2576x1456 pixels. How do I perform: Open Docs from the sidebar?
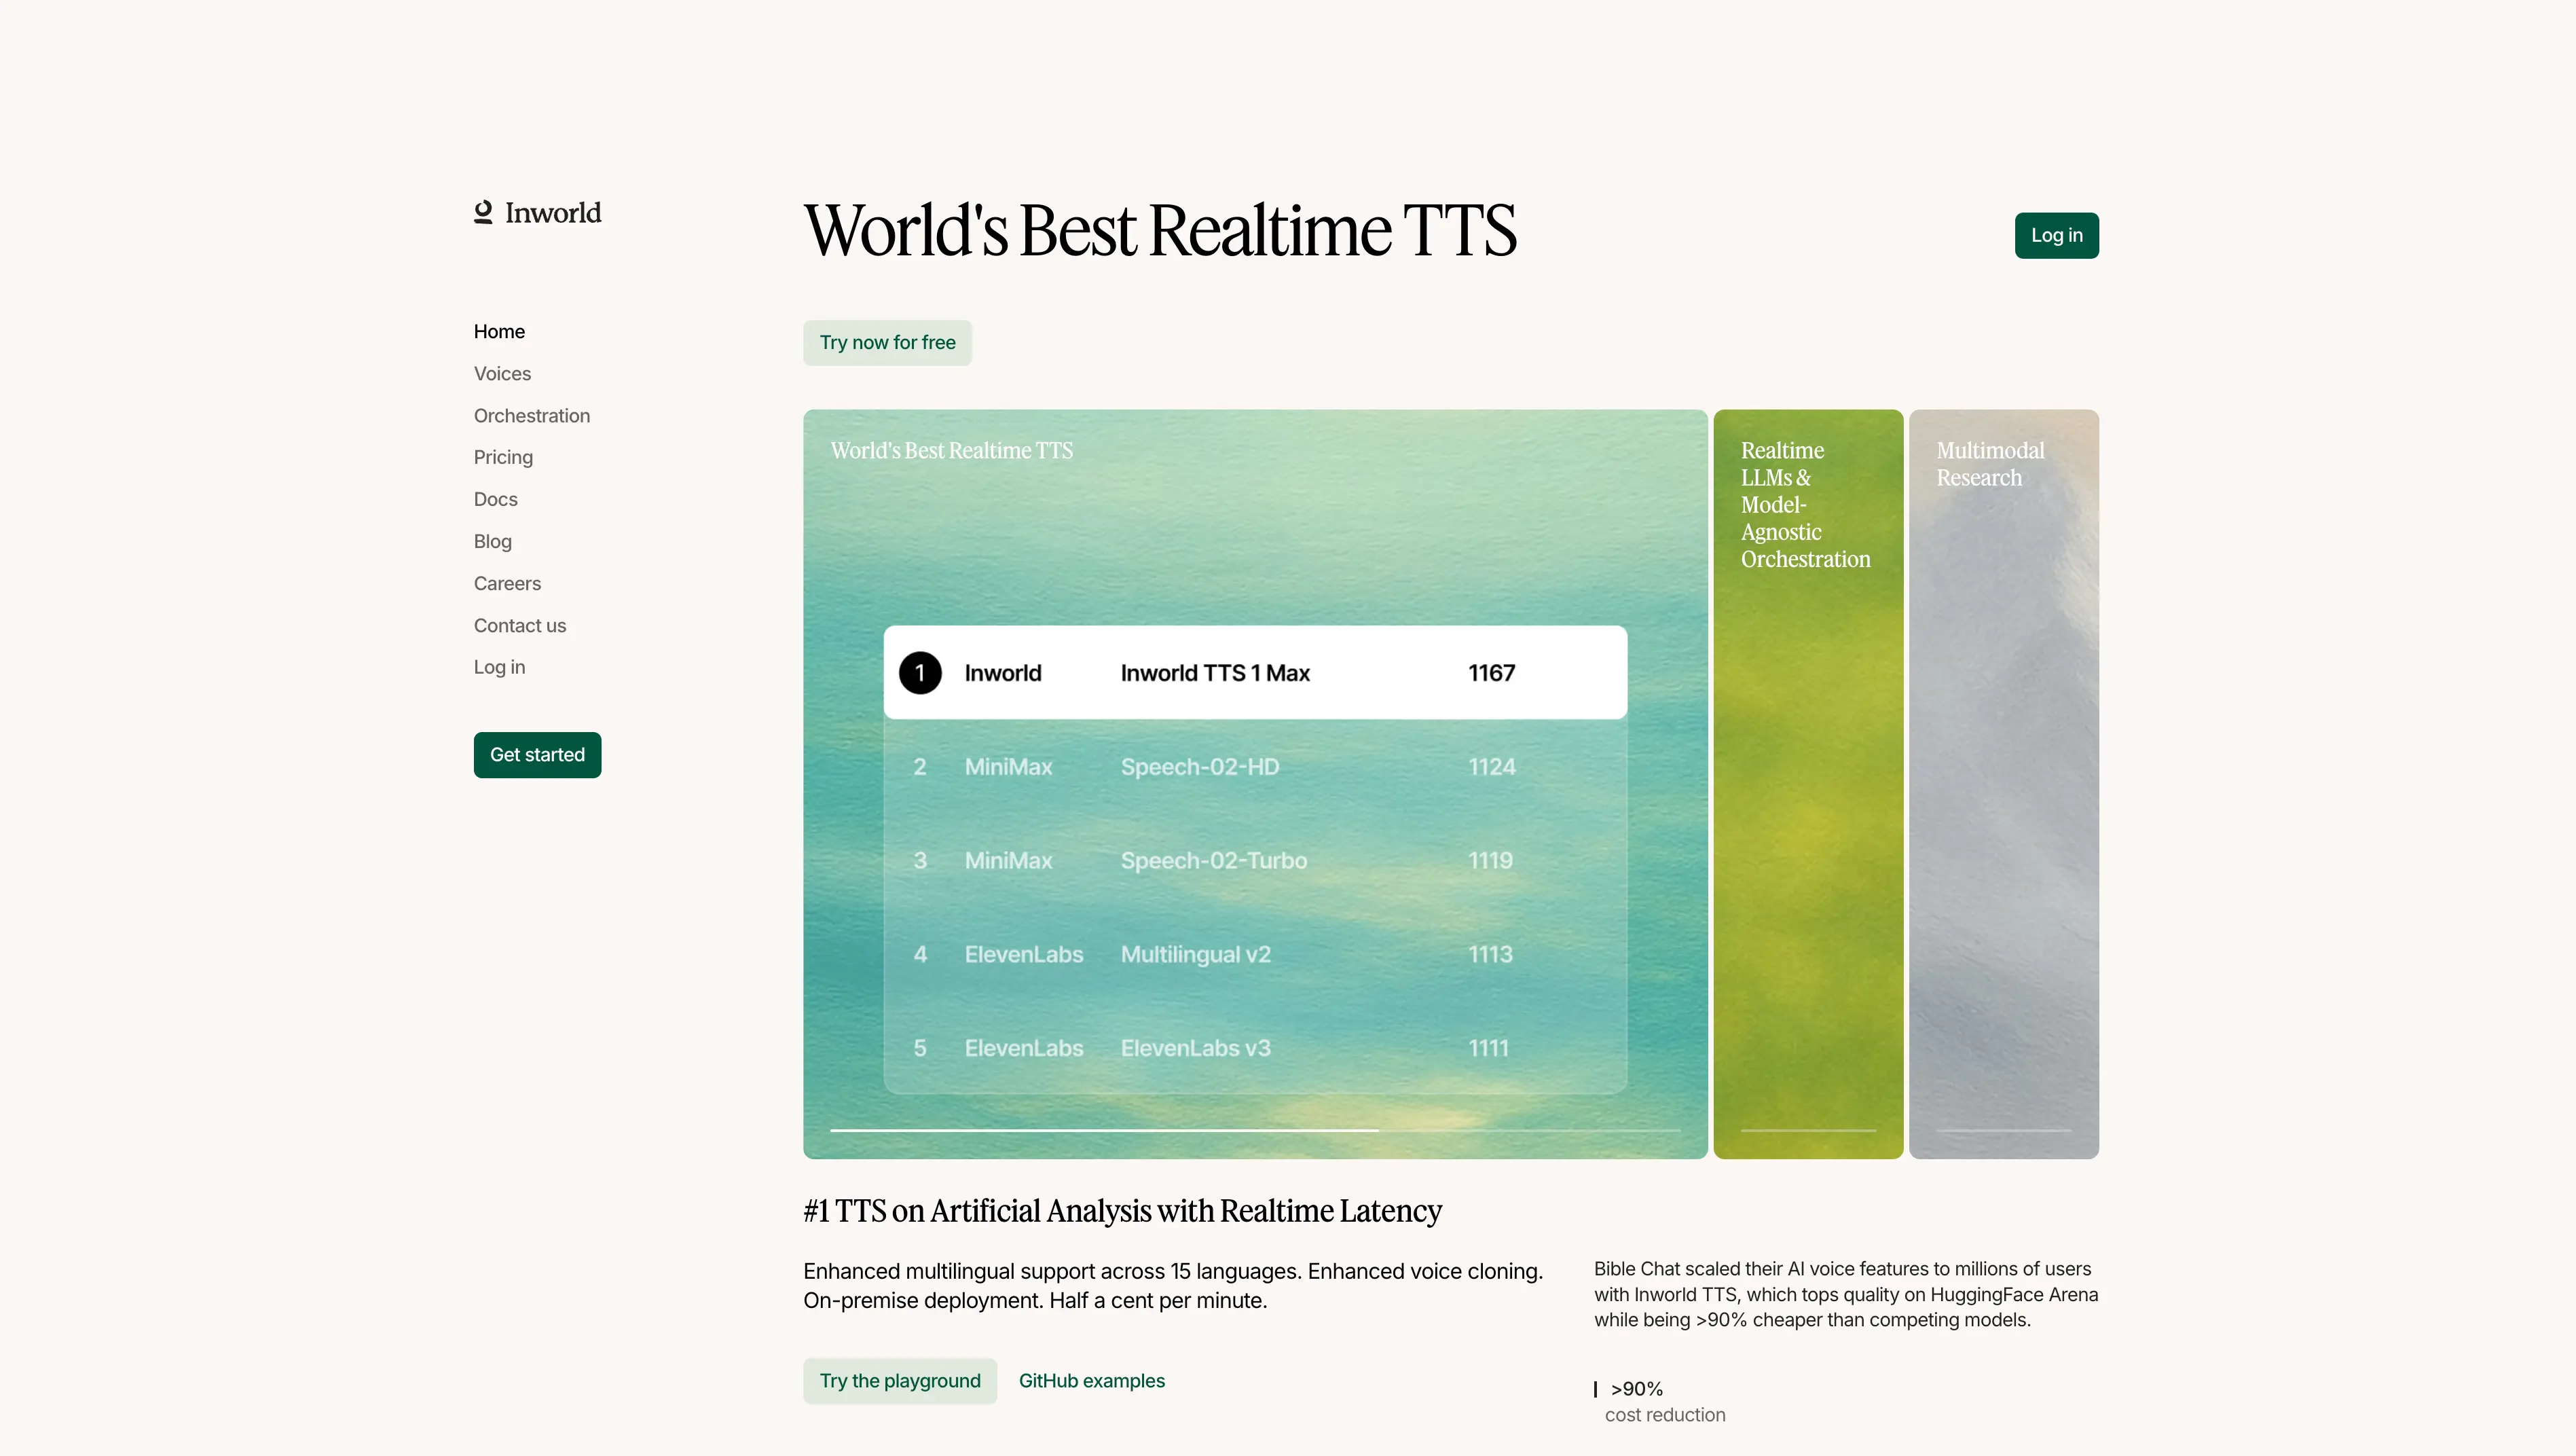point(495,499)
